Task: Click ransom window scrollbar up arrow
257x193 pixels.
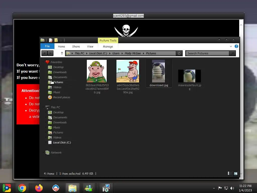Action: pyautogui.click(x=241, y=25)
